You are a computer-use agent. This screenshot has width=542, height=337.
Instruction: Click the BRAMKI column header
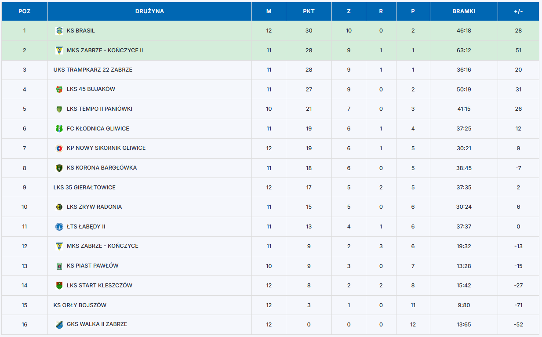pyautogui.click(x=464, y=11)
